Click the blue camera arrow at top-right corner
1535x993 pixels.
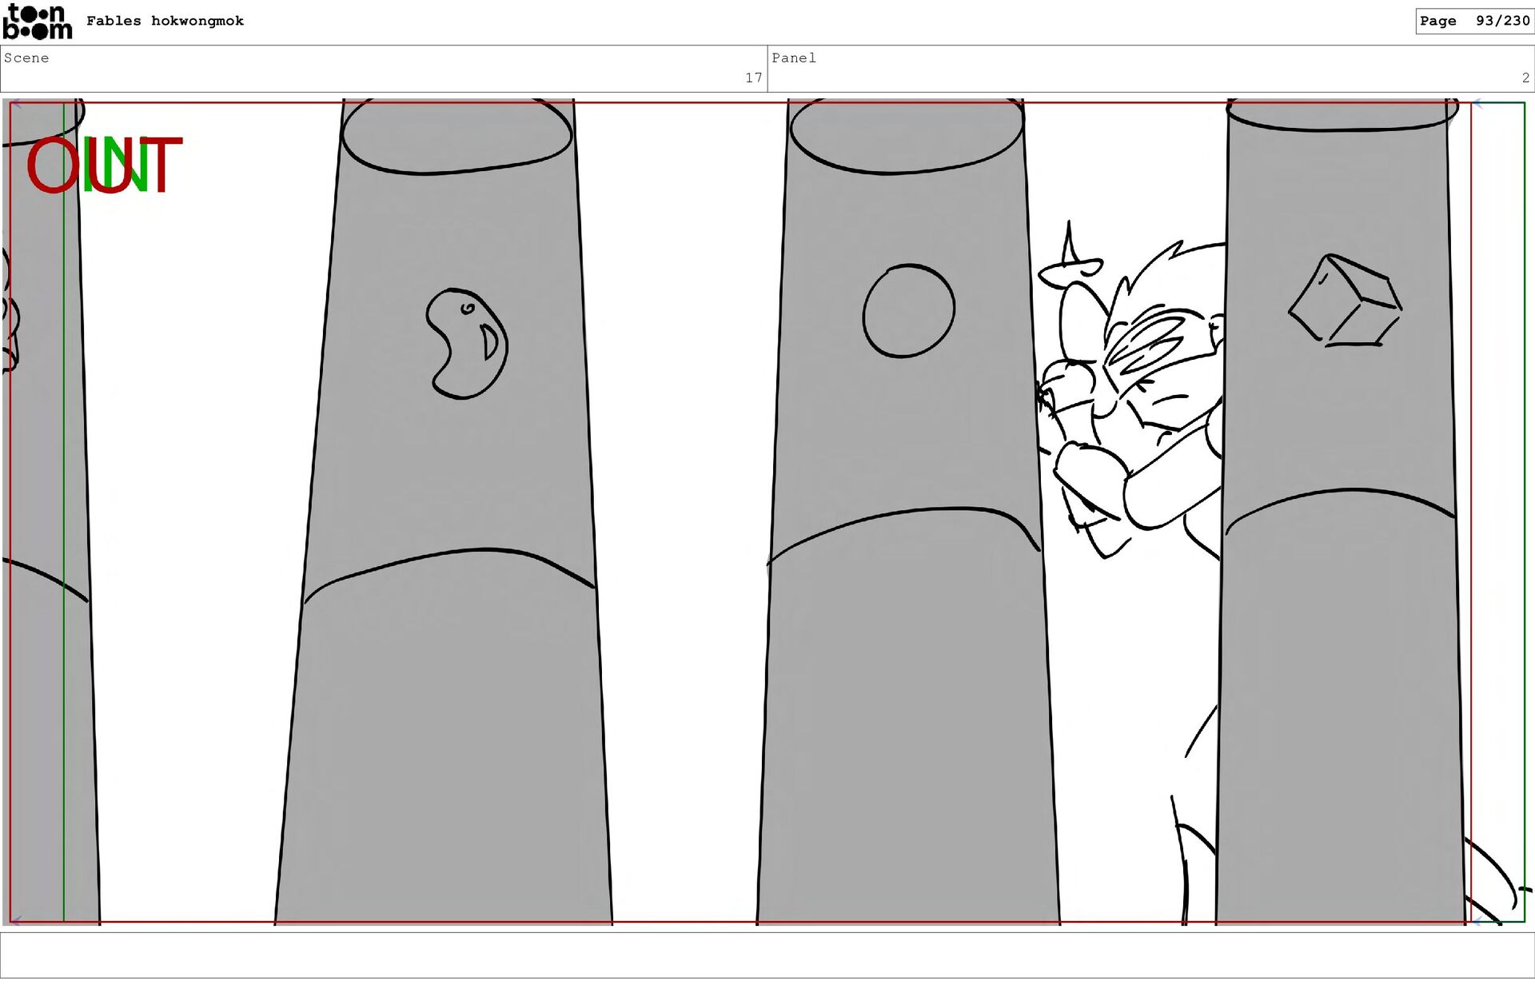[1478, 104]
